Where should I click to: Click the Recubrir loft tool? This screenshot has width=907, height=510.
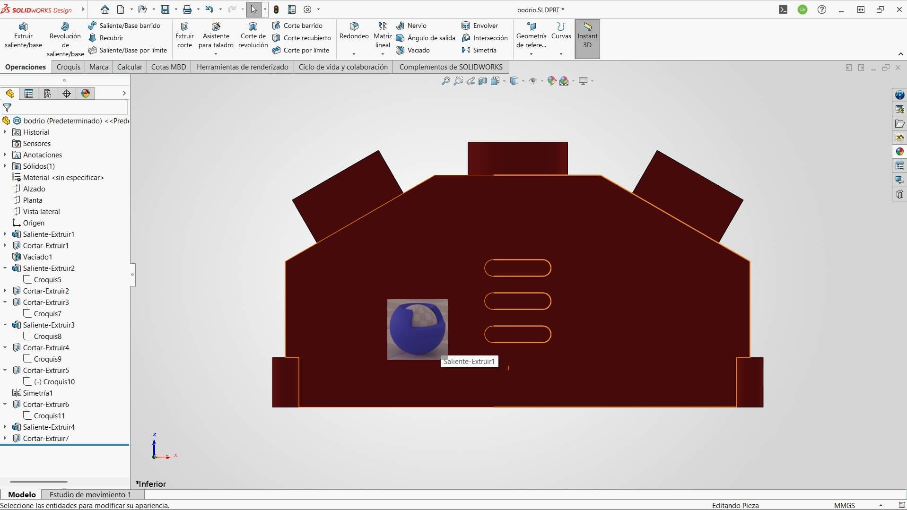click(x=106, y=38)
